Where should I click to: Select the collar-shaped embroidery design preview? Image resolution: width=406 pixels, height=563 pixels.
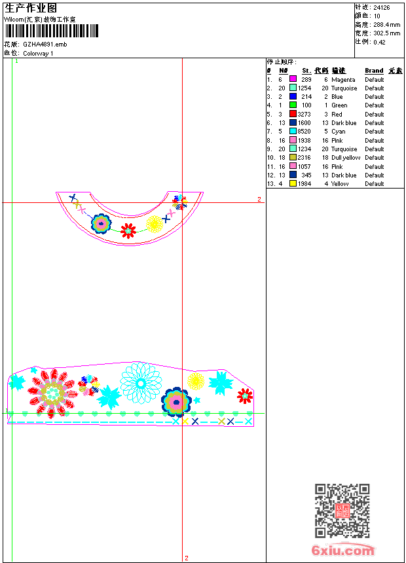click(130, 218)
